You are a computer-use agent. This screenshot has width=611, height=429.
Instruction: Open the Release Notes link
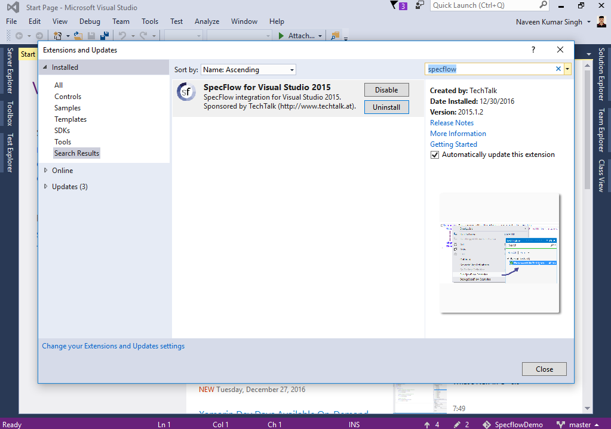point(452,123)
